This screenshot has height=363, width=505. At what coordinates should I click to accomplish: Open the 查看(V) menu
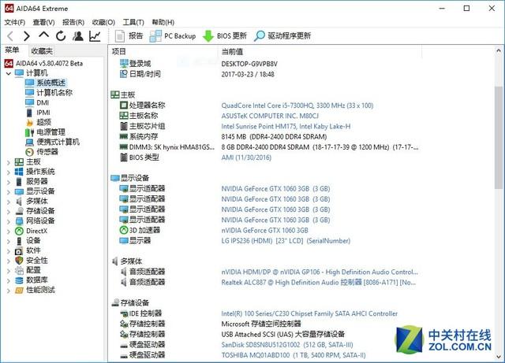(43, 22)
